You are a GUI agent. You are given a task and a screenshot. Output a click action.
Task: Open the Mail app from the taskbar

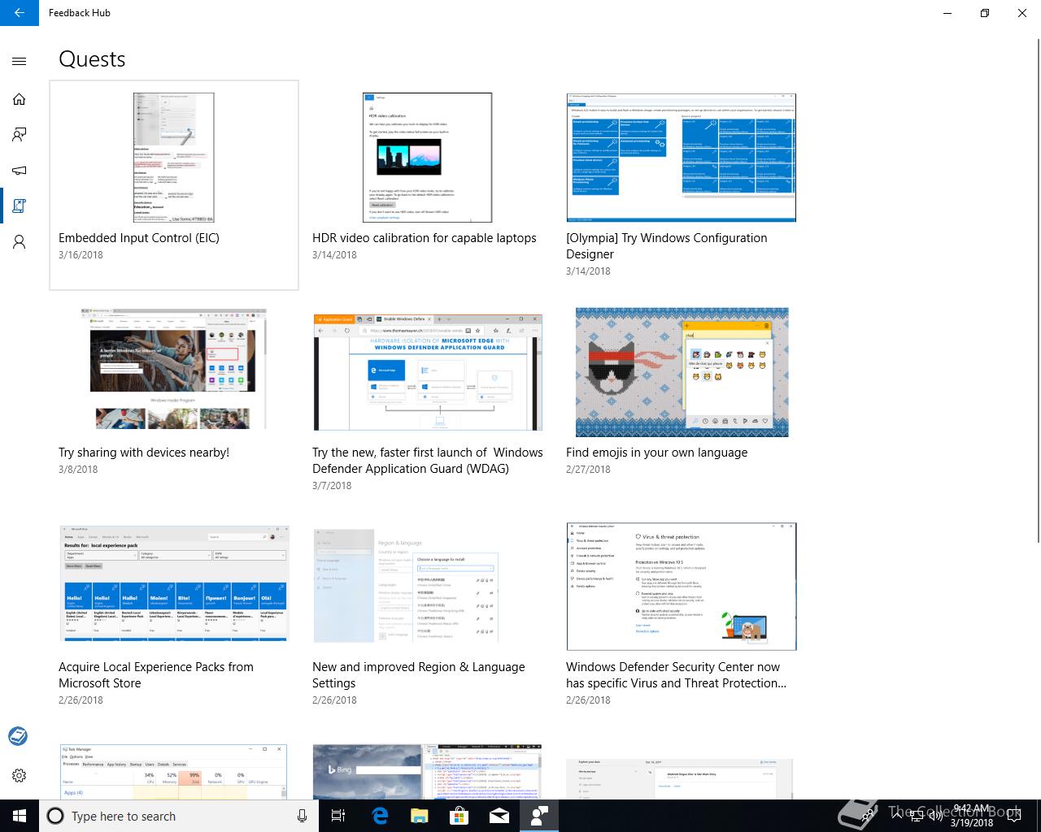[x=499, y=816]
